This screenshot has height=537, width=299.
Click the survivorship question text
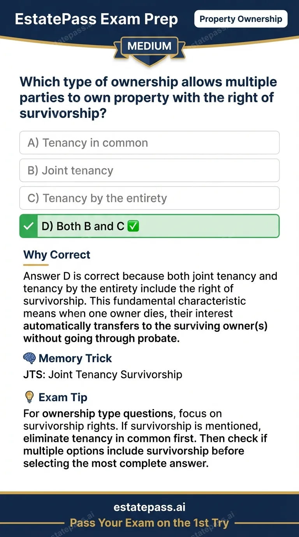(148, 98)
